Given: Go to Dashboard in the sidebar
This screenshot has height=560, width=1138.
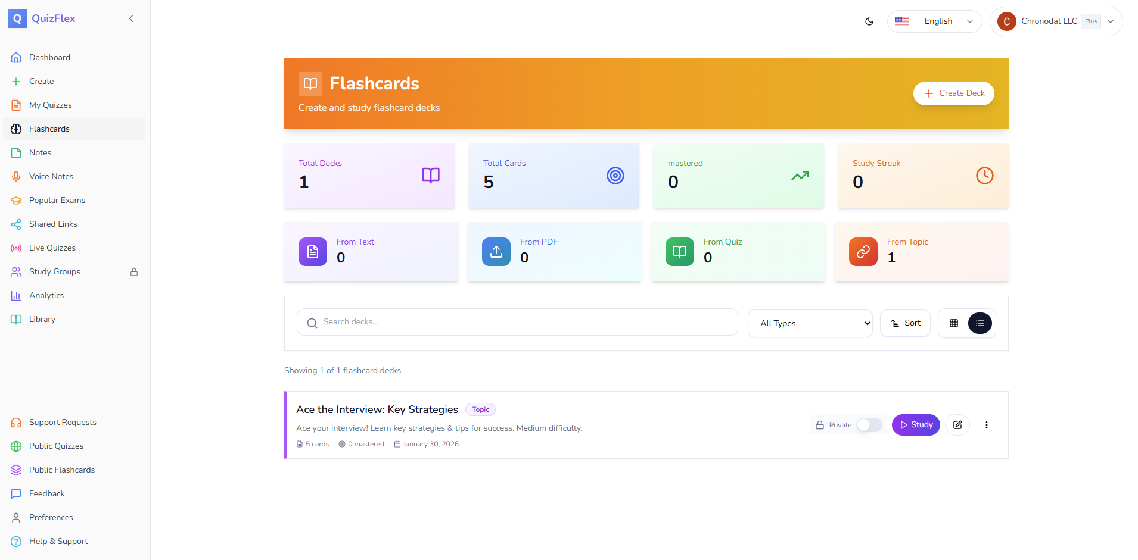Looking at the screenshot, I should point(49,57).
